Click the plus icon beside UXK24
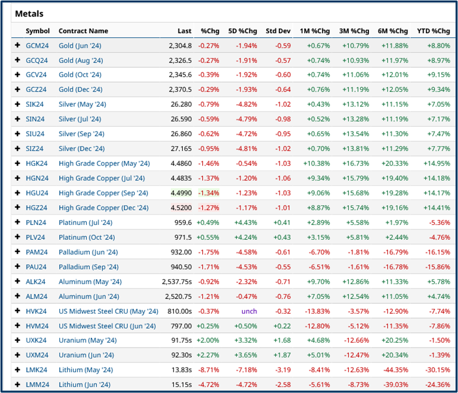Screen dimensions: 458x393 coord(17,340)
